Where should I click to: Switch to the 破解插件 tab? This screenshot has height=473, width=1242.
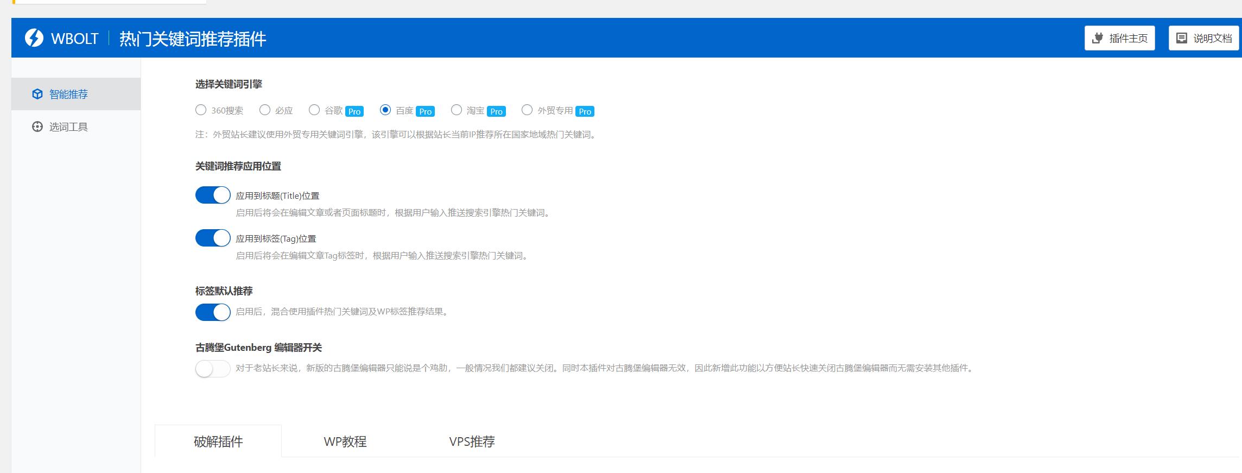click(218, 441)
